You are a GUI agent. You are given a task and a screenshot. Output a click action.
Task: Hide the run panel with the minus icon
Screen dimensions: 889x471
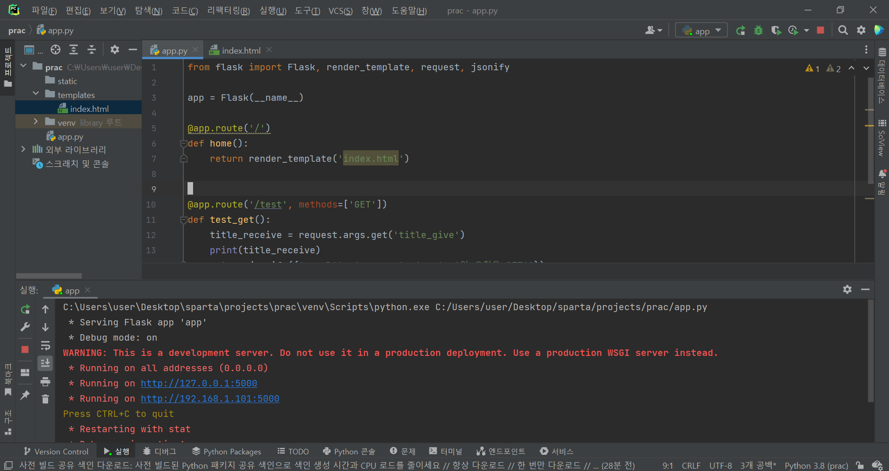(865, 289)
